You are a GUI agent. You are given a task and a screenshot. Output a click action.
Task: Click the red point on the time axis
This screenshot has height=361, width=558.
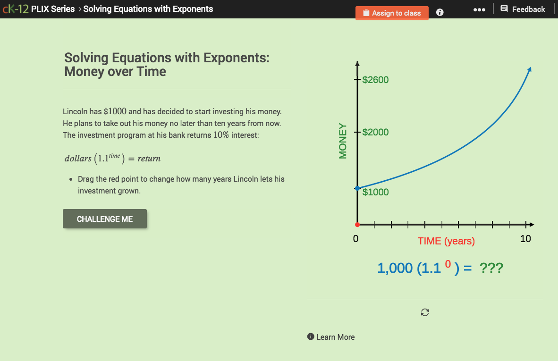click(x=357, y=224)
